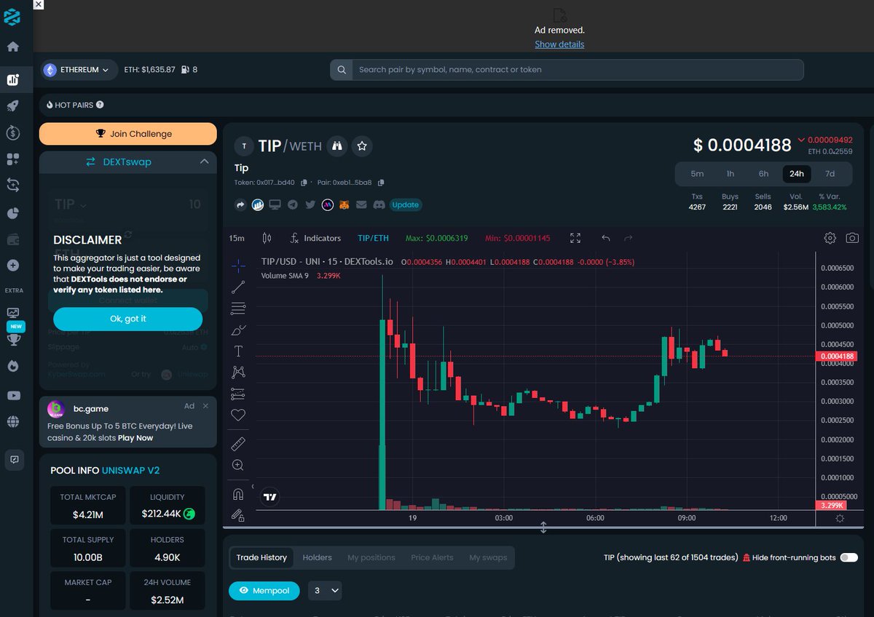Toggle the chart theme sun icon
The width and height of the screenshot is (874, 617).
point(840,518)
